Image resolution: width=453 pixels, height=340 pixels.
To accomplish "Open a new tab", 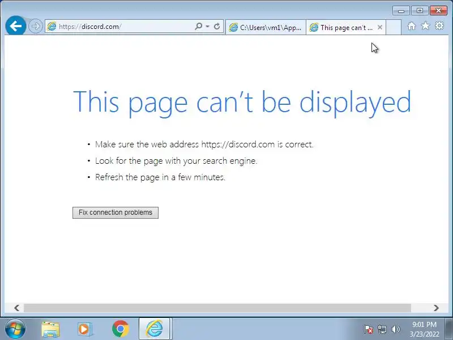I will pos(394,27).
